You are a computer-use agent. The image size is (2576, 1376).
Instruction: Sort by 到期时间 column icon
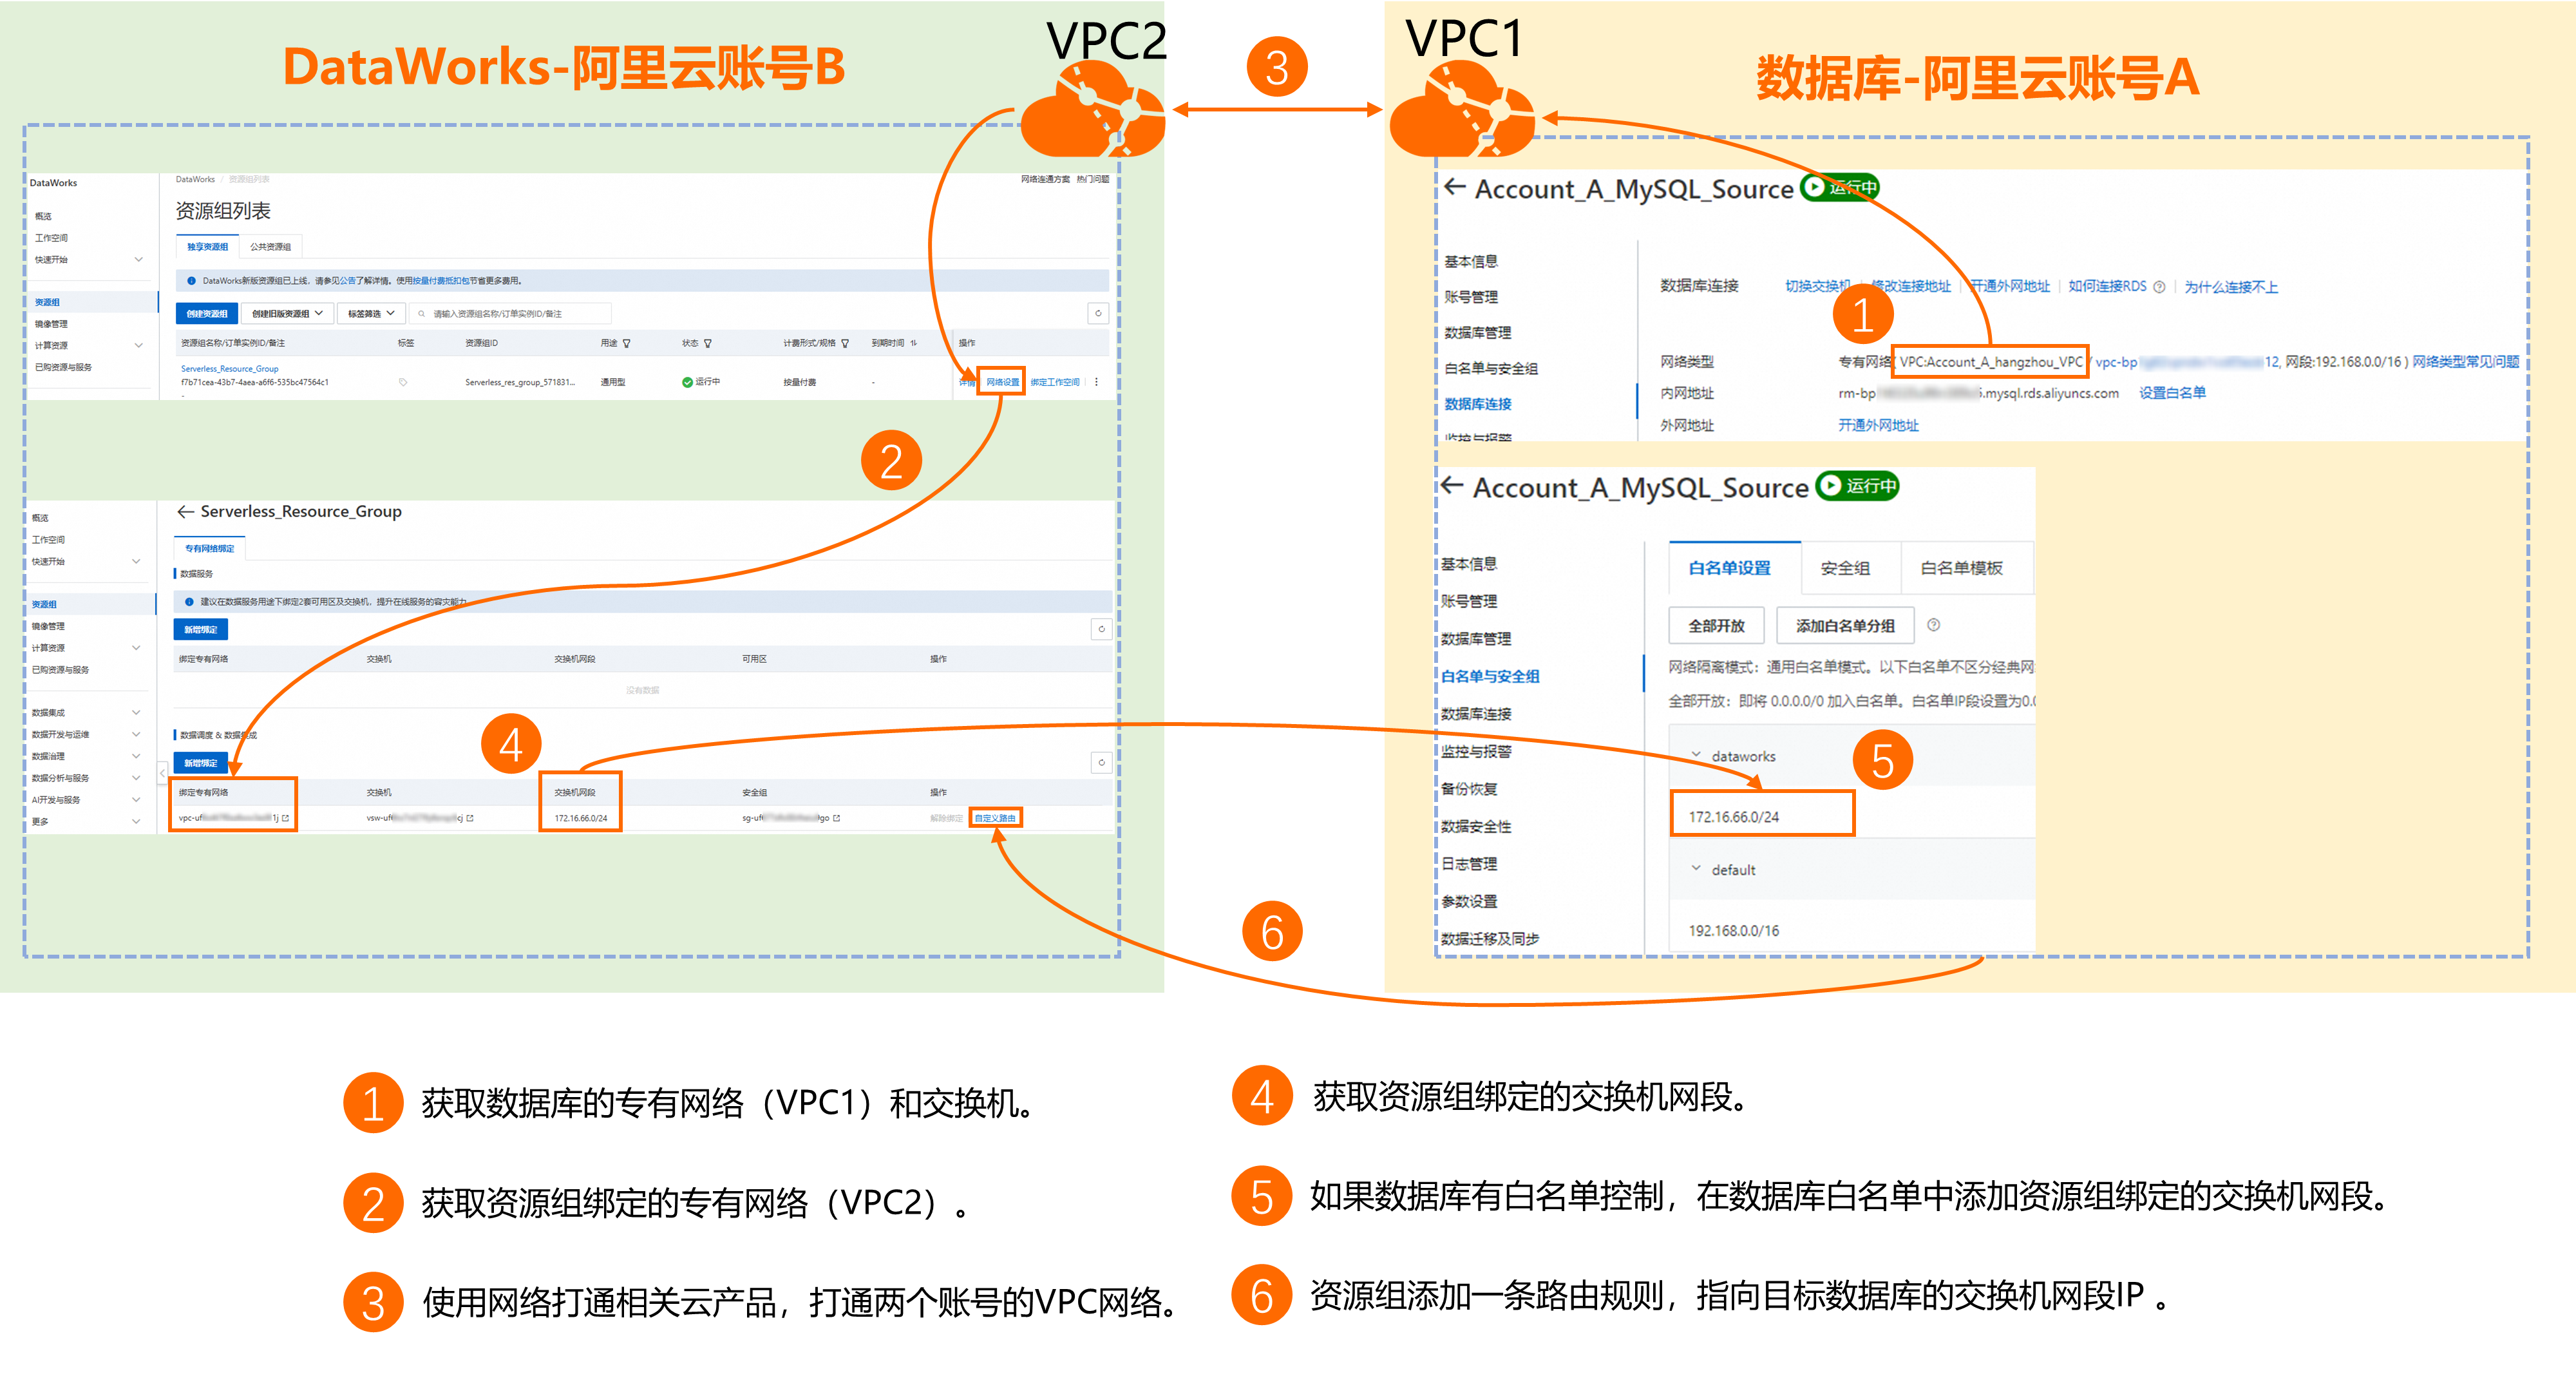tap(913, 343)
